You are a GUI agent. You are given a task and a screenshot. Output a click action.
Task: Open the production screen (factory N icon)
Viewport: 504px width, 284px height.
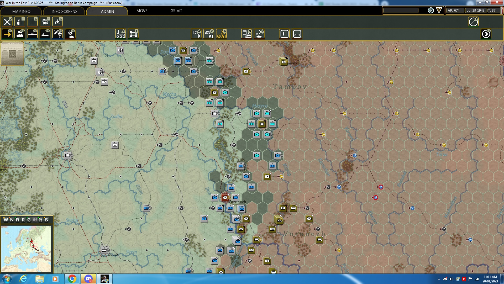pos(246,34)
